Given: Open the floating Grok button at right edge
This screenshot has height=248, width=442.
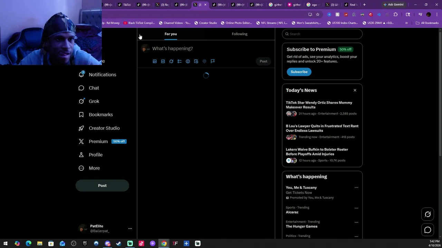Looking at the screenshot, I should (x=427, y=214).
